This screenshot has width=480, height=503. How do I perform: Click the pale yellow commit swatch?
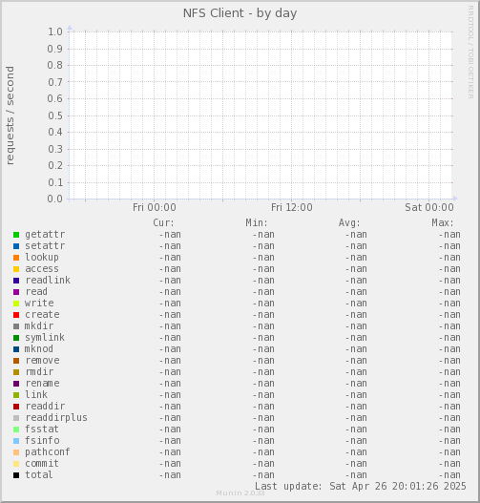(16, 464)
